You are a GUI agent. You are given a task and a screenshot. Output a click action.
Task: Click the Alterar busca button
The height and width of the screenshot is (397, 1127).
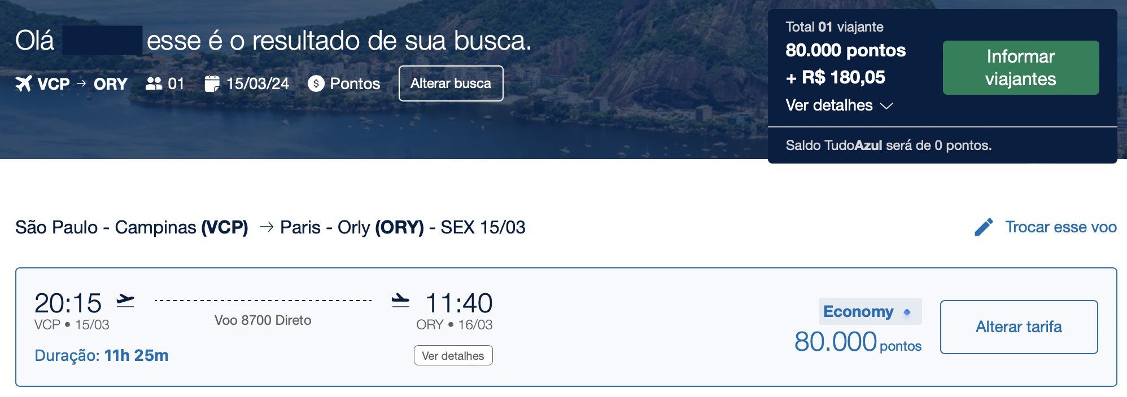coord(451,83)
